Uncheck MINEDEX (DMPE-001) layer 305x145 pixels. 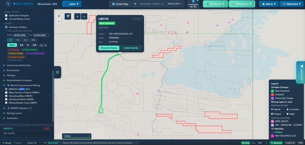6,89
